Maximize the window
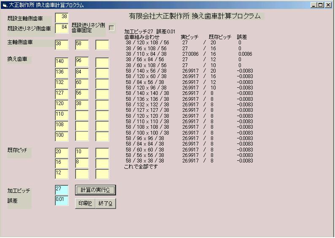 [321, 5]
